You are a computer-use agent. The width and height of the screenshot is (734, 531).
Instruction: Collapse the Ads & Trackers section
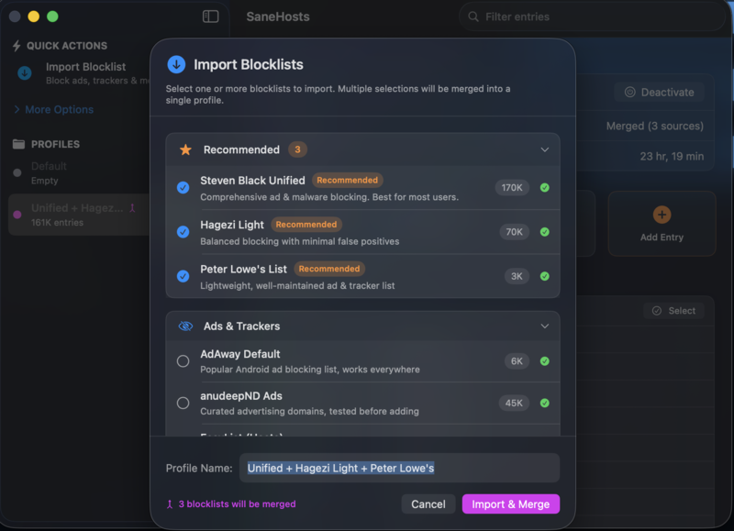[544, 326]
